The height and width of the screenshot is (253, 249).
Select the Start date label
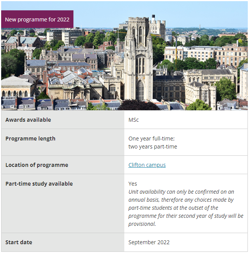[19, 242]
